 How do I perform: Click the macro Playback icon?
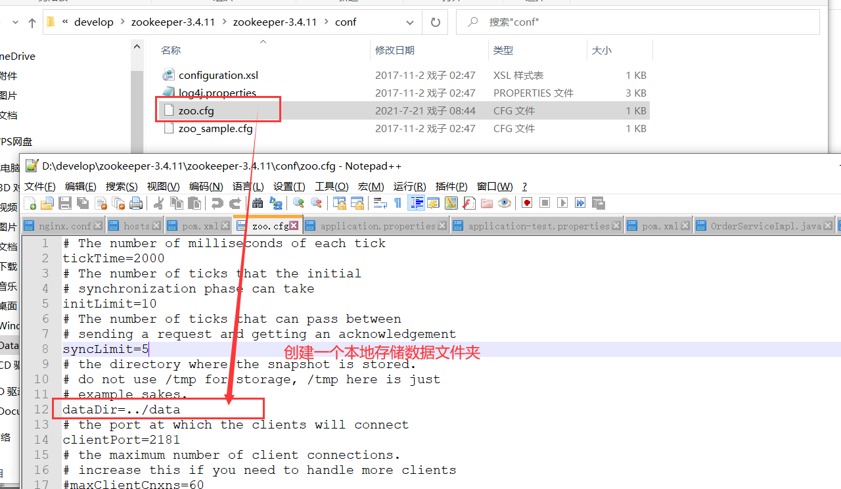pyautogui.click(x=562, y=203)
